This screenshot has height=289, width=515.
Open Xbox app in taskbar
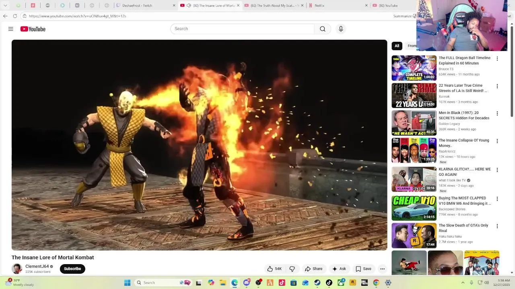341,283
